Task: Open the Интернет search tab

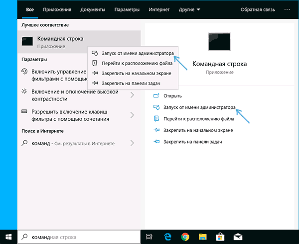Action: click(x=159, y=9)
